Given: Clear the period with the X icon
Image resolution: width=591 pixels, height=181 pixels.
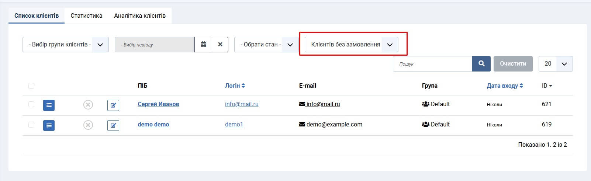Looking at the screenshot, I should (220, 45).
